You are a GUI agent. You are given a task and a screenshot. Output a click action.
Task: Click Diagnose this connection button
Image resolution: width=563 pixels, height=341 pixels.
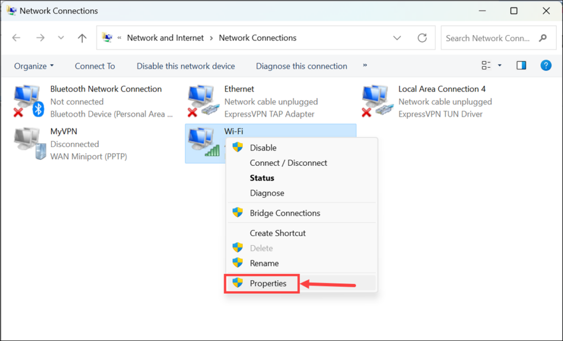(301, 66)
